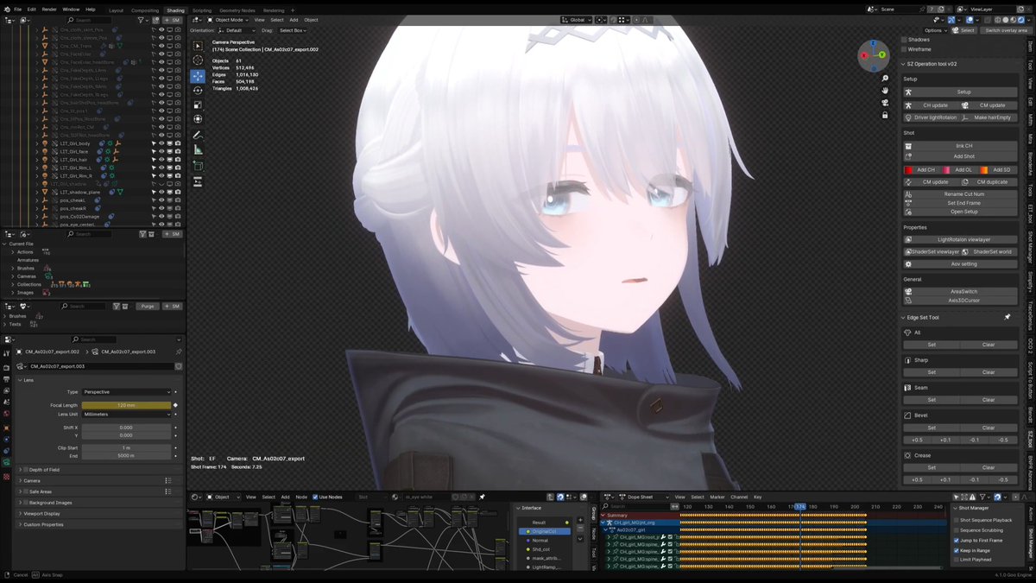Open the Object properties tab icon

pyautogui.click(x=6, y=428)
